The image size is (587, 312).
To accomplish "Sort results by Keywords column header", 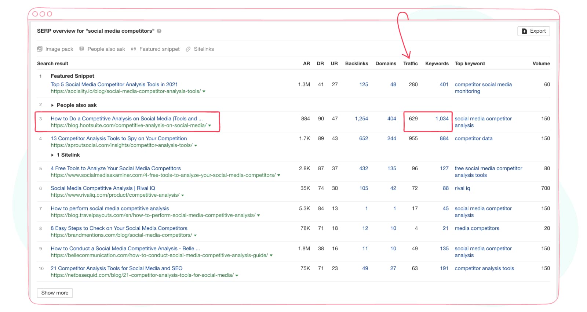I will click(x=437, y=64).
